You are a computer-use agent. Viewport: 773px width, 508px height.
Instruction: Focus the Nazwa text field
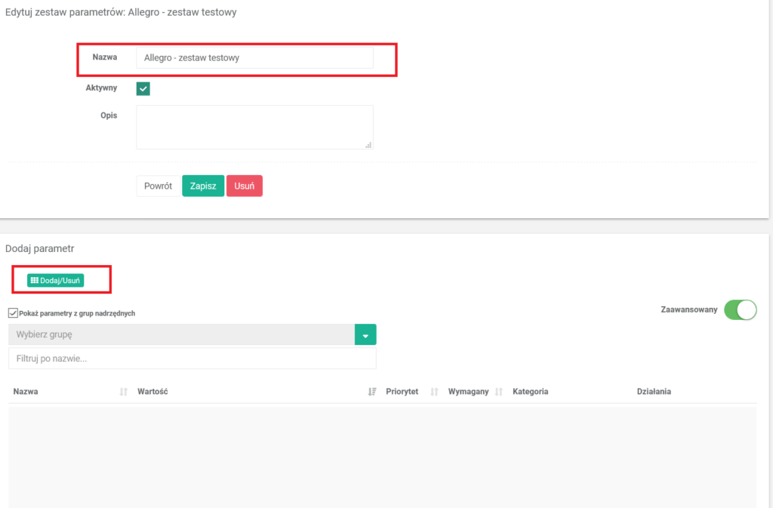pyautogui.click(x=254, y=58)
